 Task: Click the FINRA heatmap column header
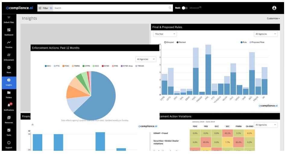pos(238,126)
